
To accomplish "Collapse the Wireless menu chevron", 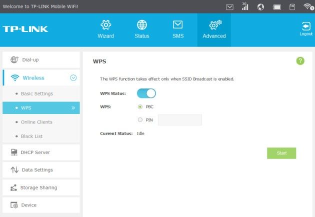I will 73,78.
